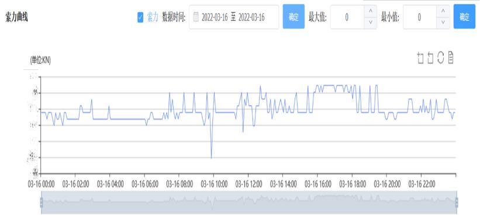This screenshot has height=217, width=480.
Task: Activate the chart area zoom tool
Action: click(x=420, y=58)
